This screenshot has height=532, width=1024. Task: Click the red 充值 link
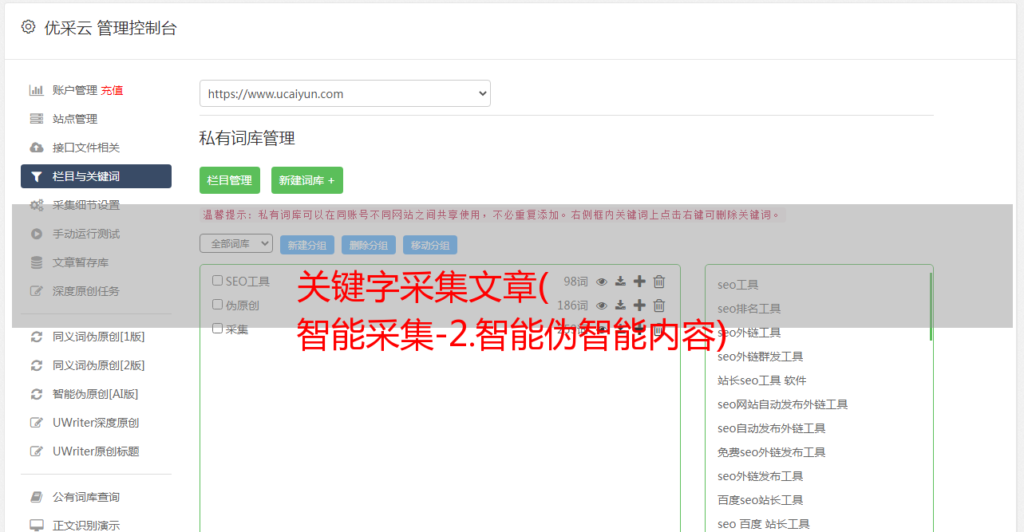click(x=112, y=90)
